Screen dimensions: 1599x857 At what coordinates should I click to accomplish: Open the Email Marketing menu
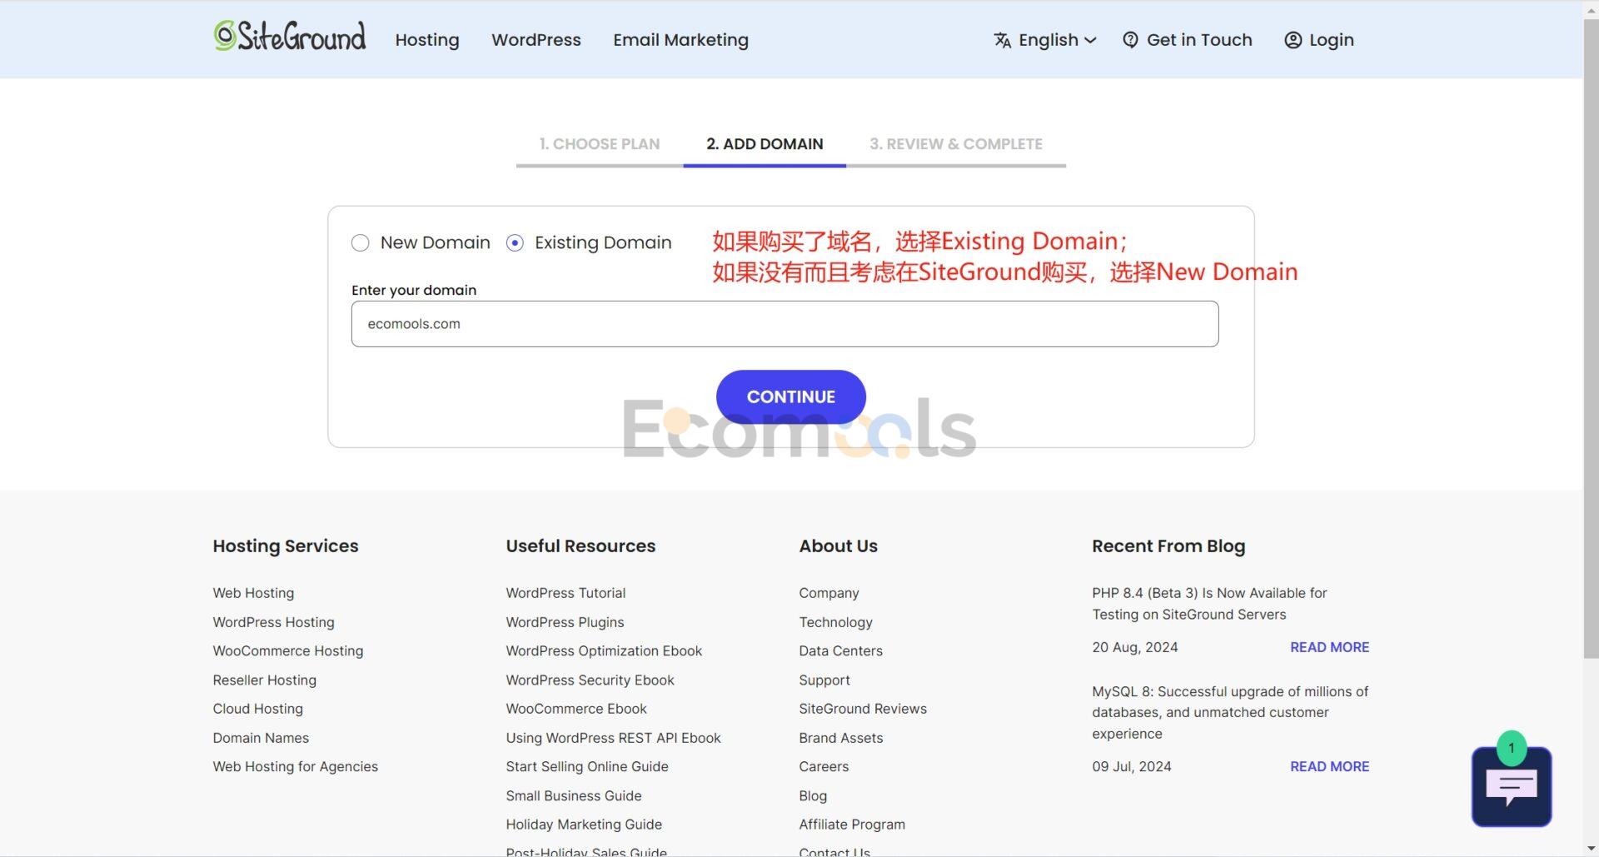click(x=680, y=40)
